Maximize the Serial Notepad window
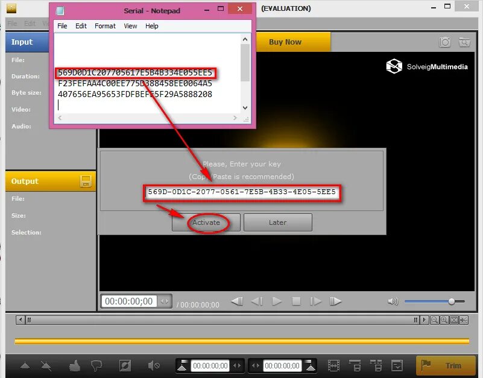 (221, 9)
